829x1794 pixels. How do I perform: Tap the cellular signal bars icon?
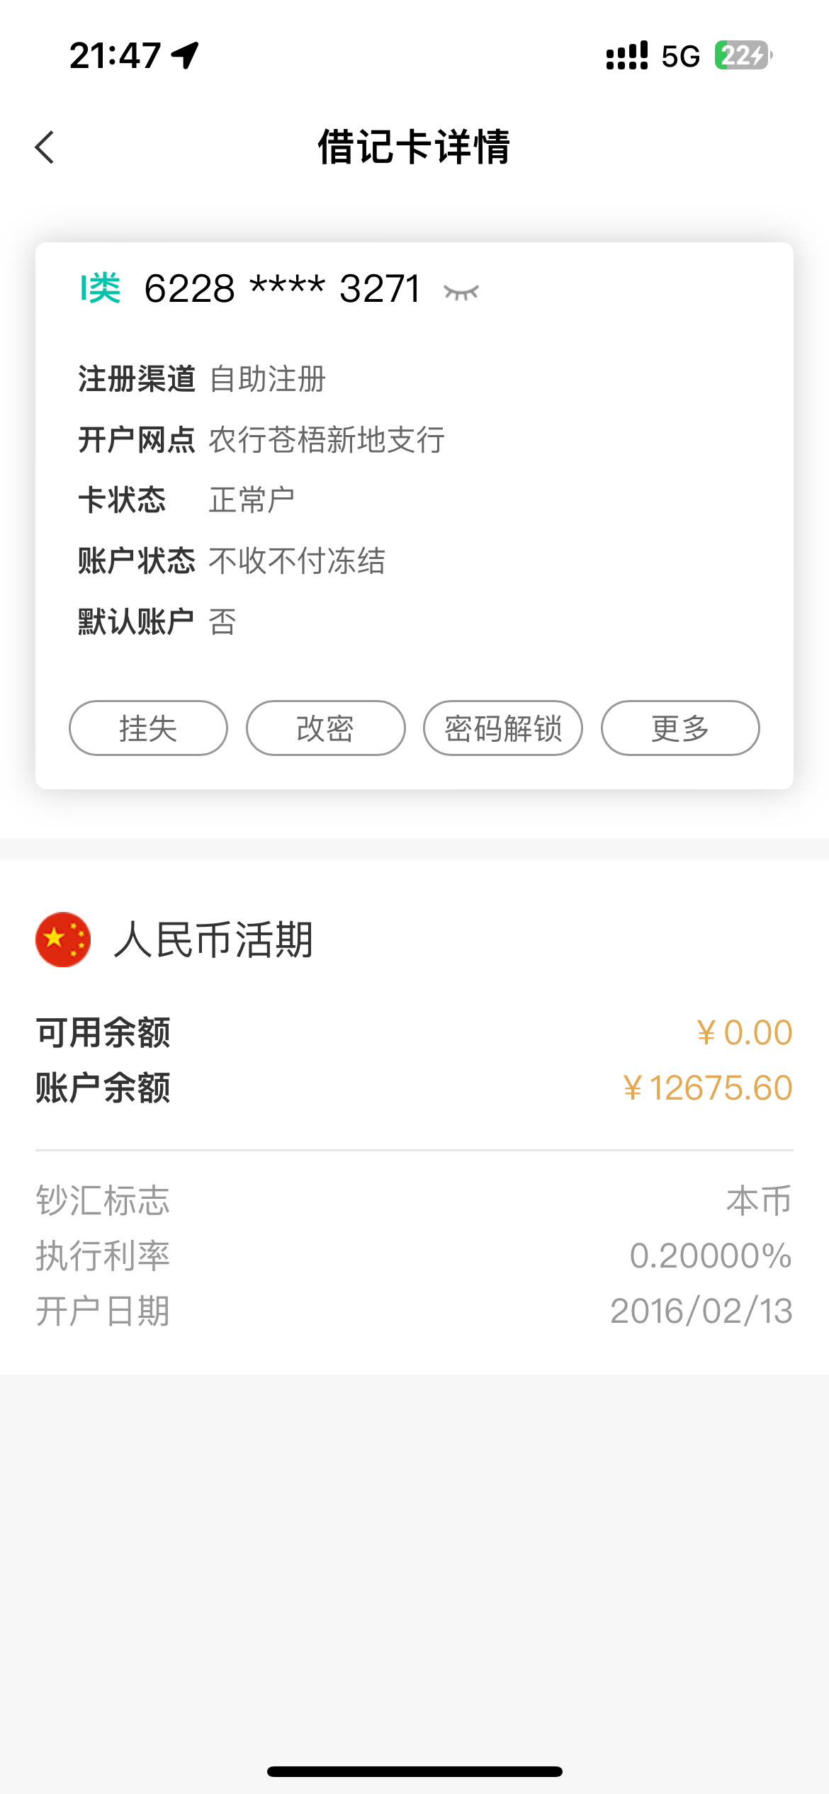click(627, 55)
